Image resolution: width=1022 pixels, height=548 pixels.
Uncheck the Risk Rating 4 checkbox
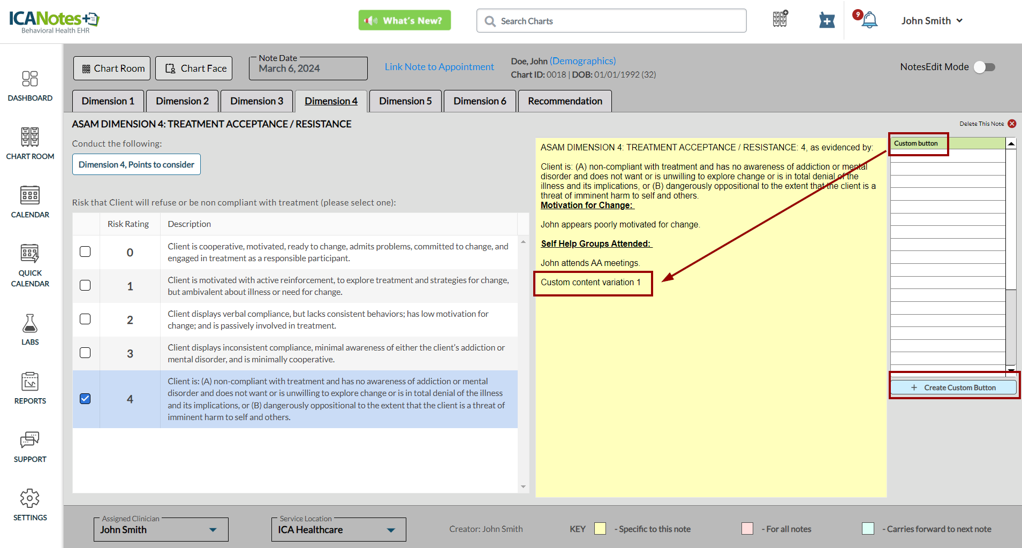coord(85,399)
